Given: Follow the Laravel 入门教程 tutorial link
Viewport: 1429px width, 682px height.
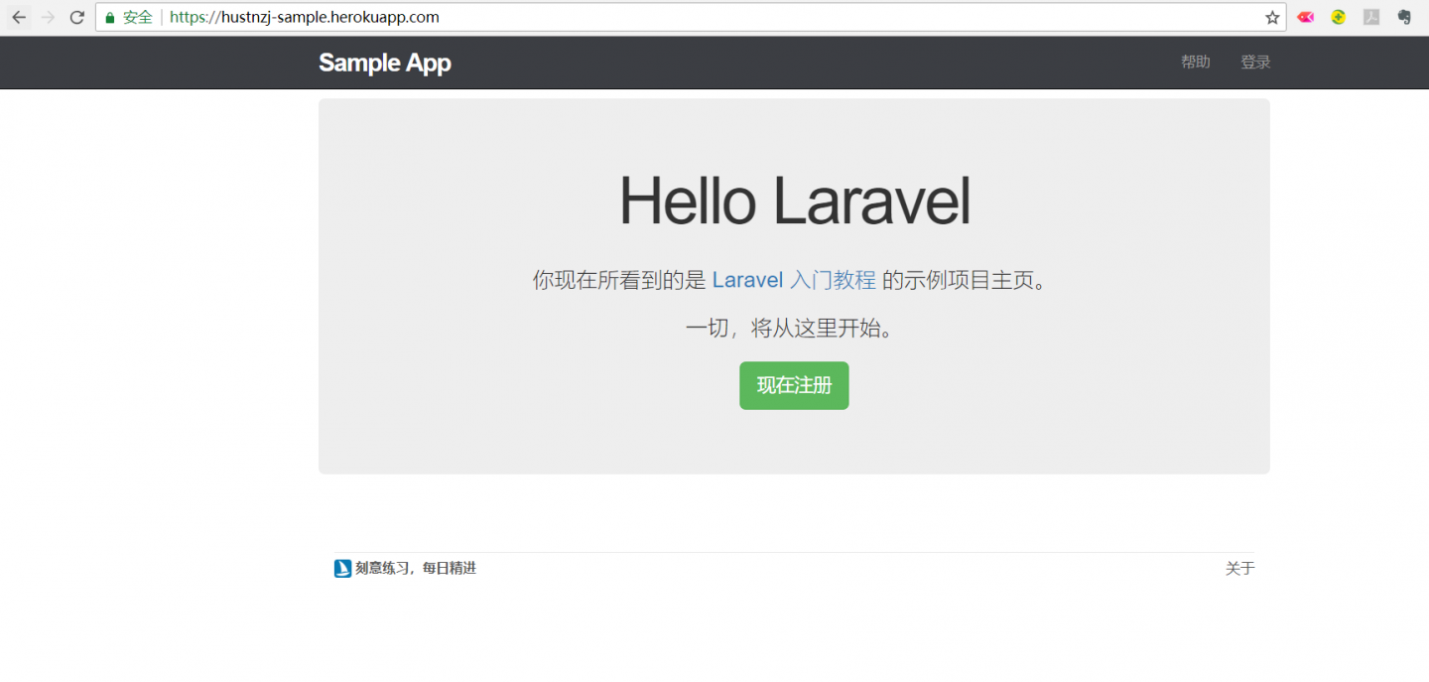Looking at the screenshot, I should 794,280.
